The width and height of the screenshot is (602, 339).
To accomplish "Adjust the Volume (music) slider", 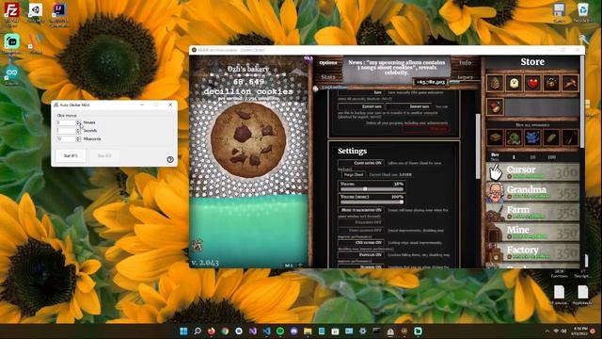I will point(372,202).
